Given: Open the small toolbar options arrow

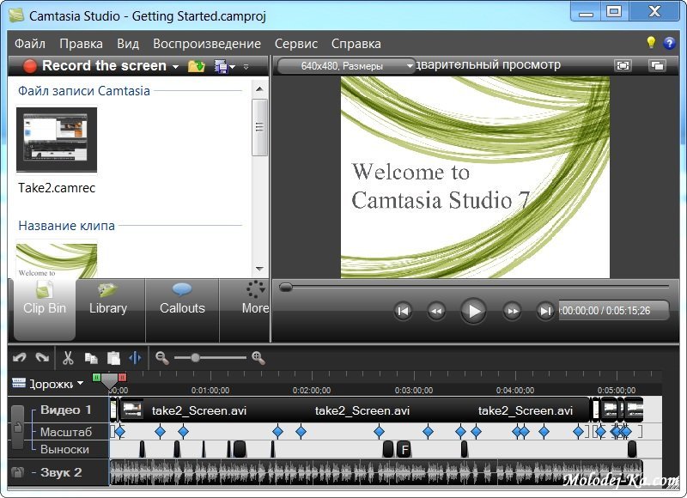Looking at the screenshot, I should (246, 67).
